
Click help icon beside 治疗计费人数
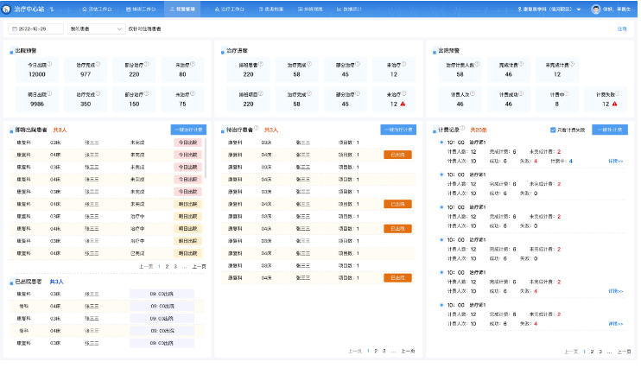point(477,64)
